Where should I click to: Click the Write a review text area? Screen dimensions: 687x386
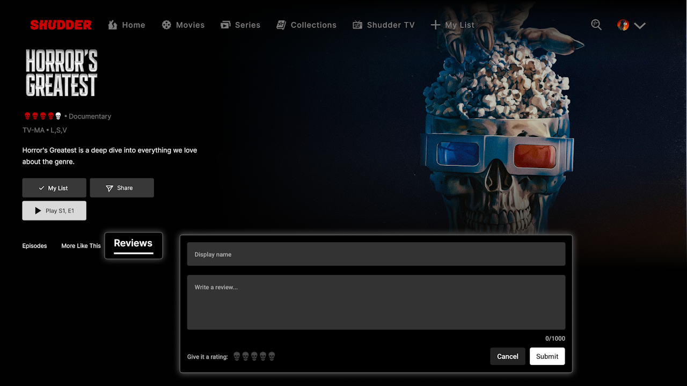pos(376,302)
